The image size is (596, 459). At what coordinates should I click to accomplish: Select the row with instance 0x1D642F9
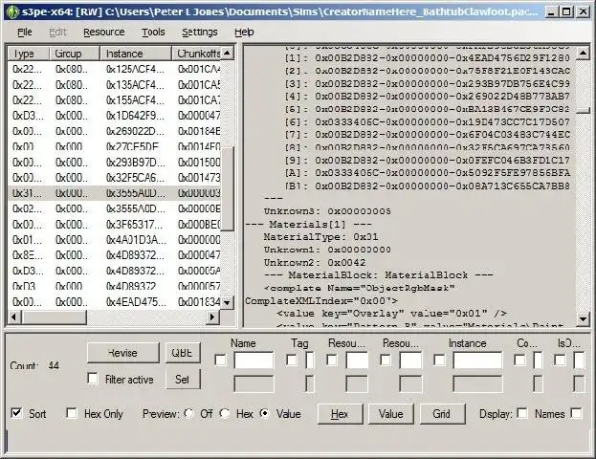(114, 116)
